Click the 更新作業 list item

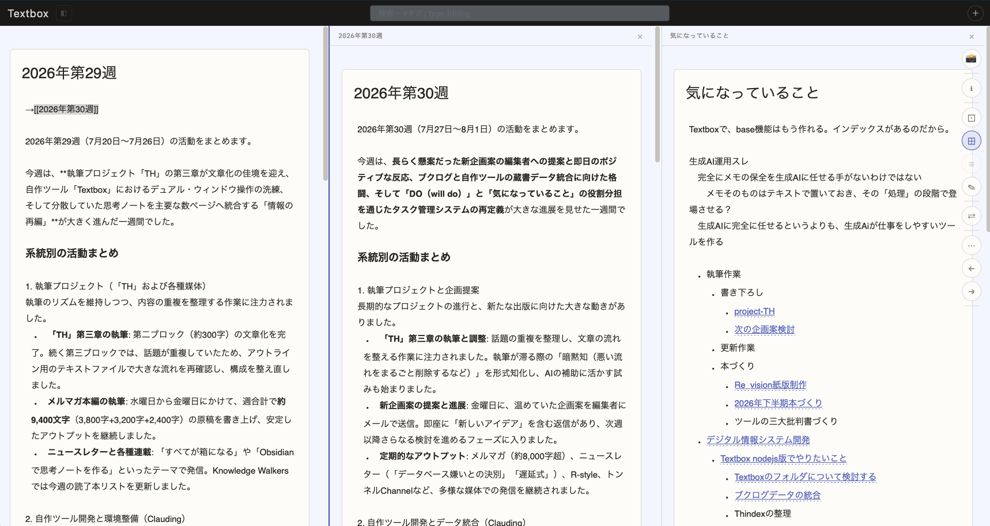(x=738, y=348)
